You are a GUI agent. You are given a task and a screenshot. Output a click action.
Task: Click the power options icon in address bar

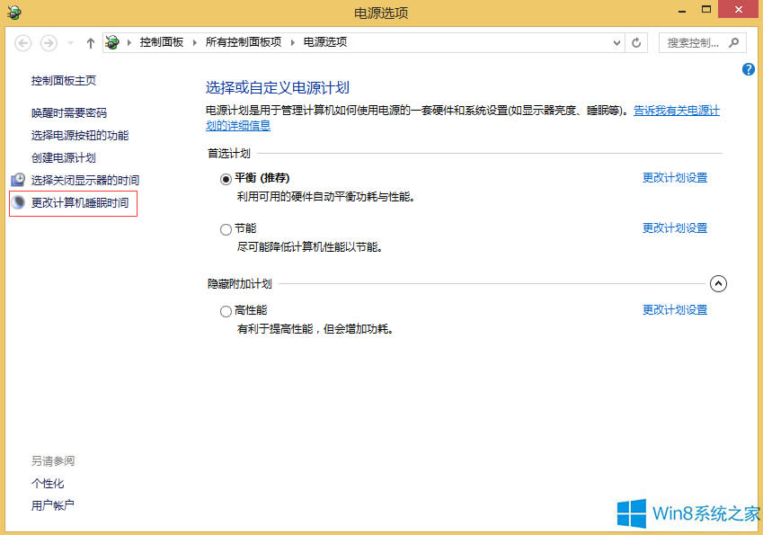112,42
